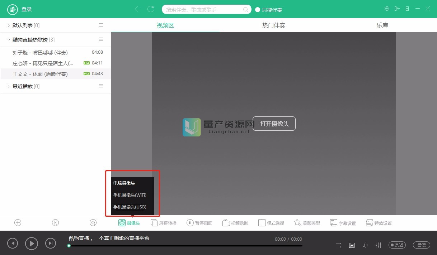Expand the 默认列表 playlist
The image size is (437, 255).
[x=9, y=25]
